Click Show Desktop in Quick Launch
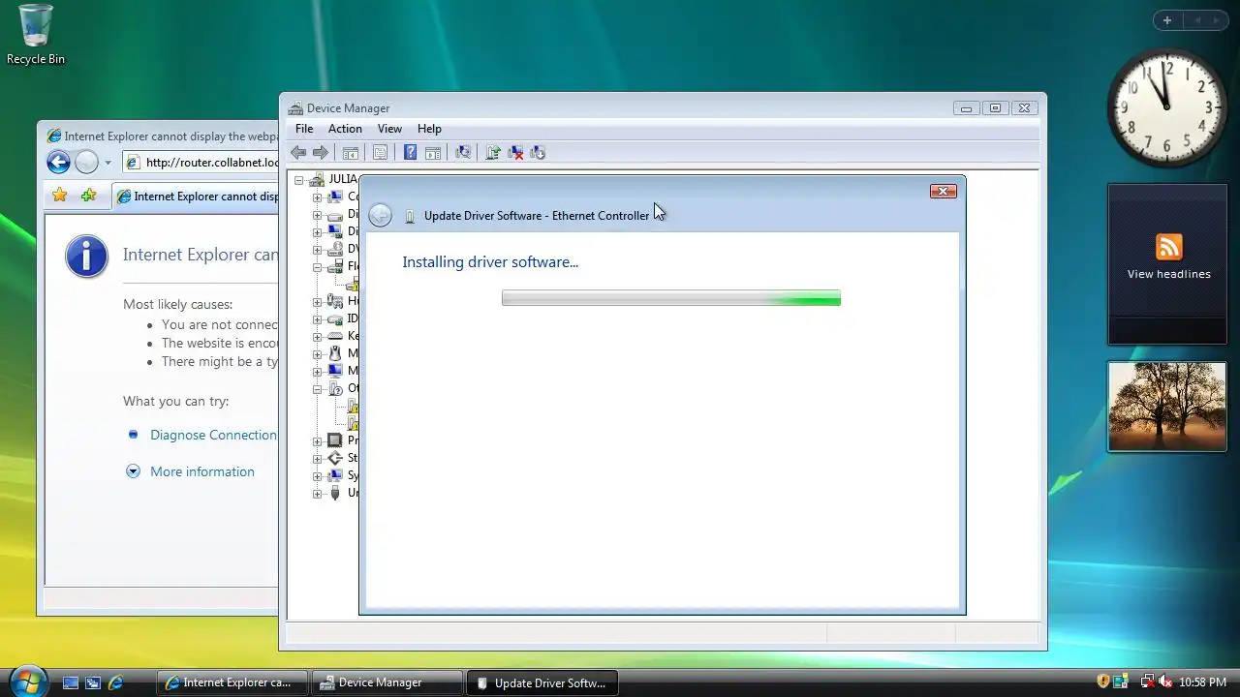This screenshot has height=697, width=1240. [71, 682]
